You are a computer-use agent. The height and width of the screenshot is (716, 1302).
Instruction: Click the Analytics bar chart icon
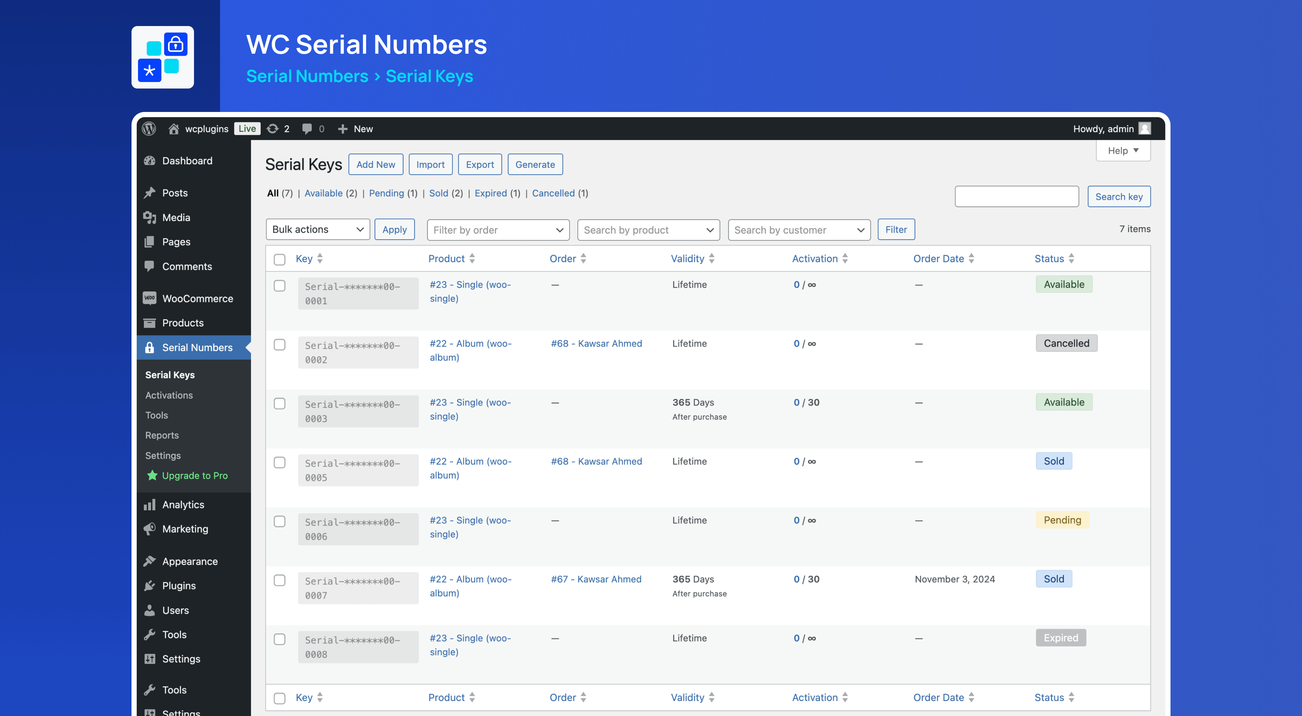tap(150, 505)
